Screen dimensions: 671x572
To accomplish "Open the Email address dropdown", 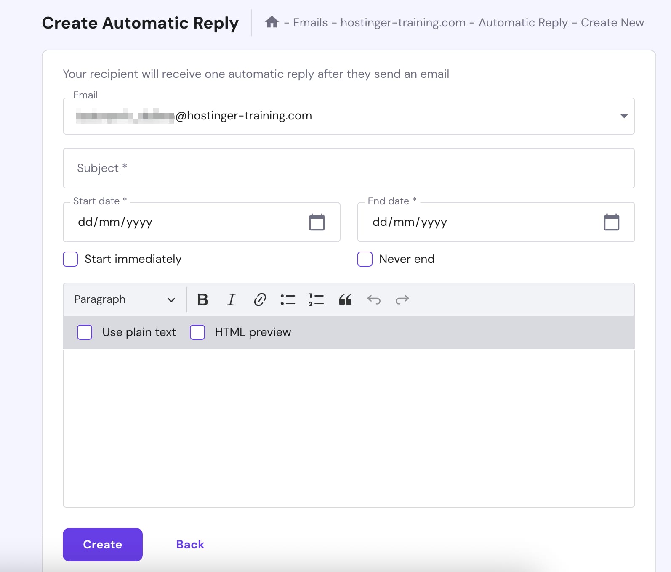I will click(x=624, y=116).
